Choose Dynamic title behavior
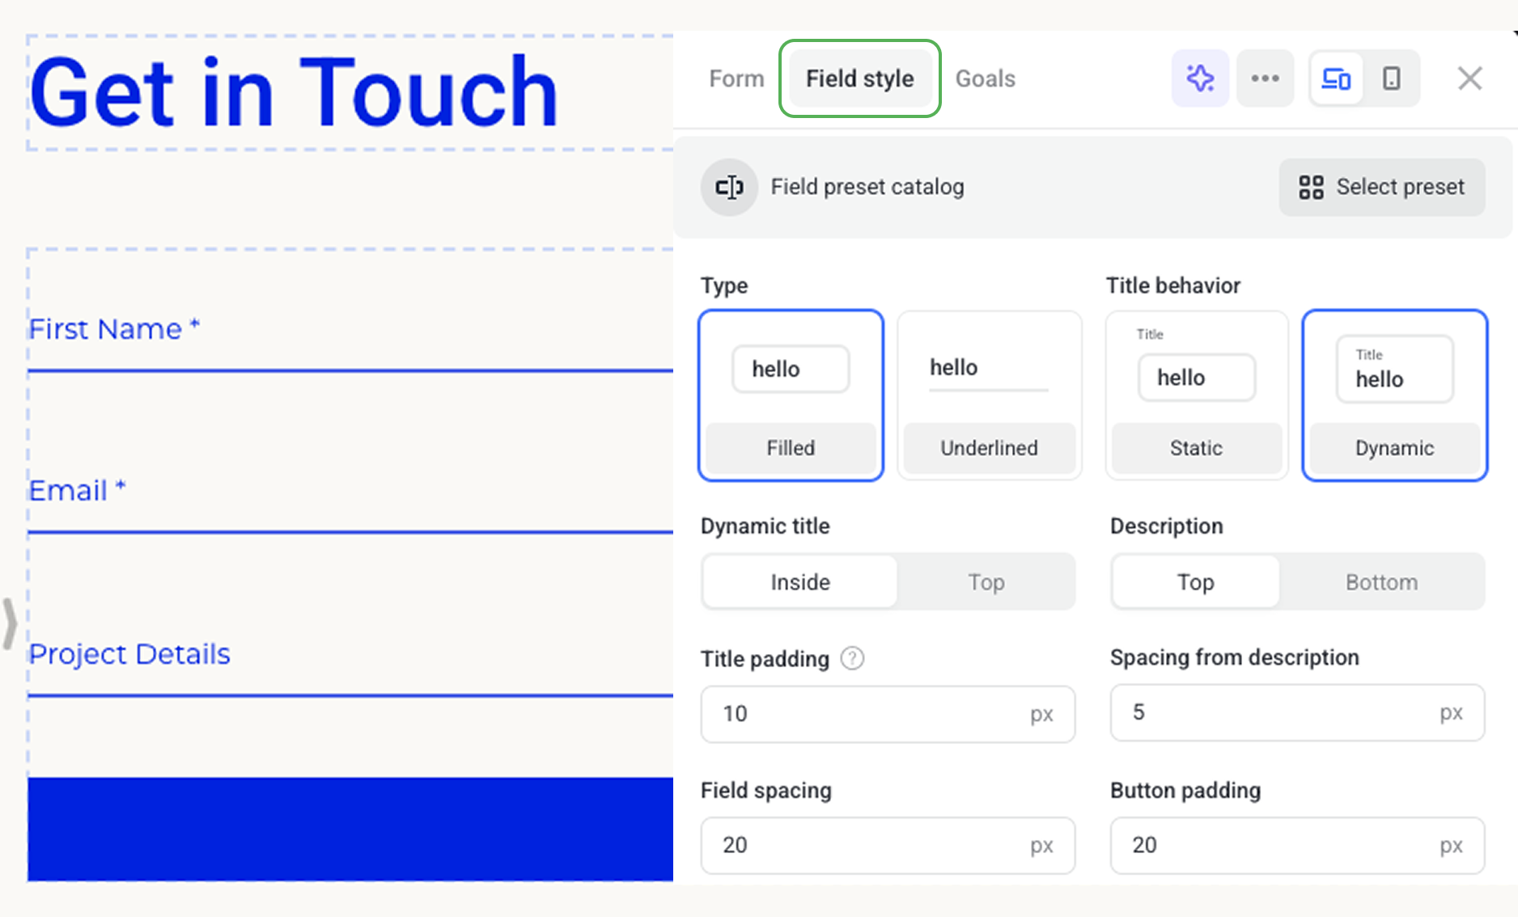Screen dimensions: 1518x917 click(1394, 395)
